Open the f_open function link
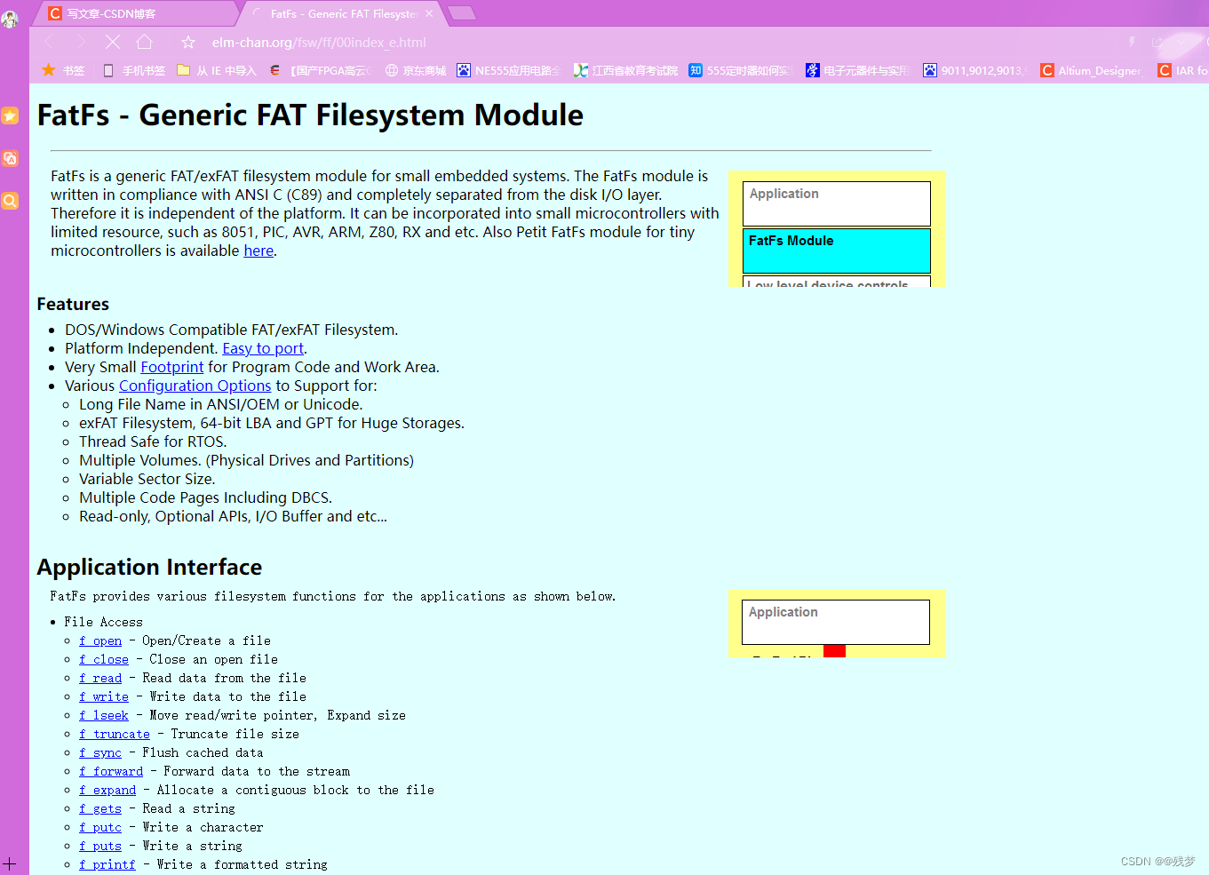Image resolution: width=1209 pixels, height=875 pixels. click(x=100, y=640)
